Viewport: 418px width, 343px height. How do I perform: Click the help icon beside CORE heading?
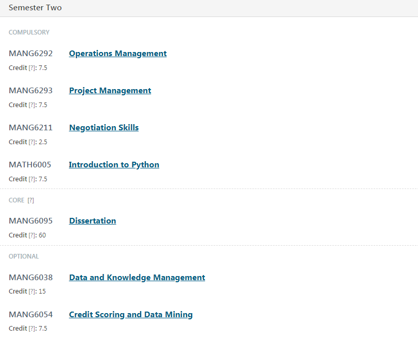[x=30, y=200]
